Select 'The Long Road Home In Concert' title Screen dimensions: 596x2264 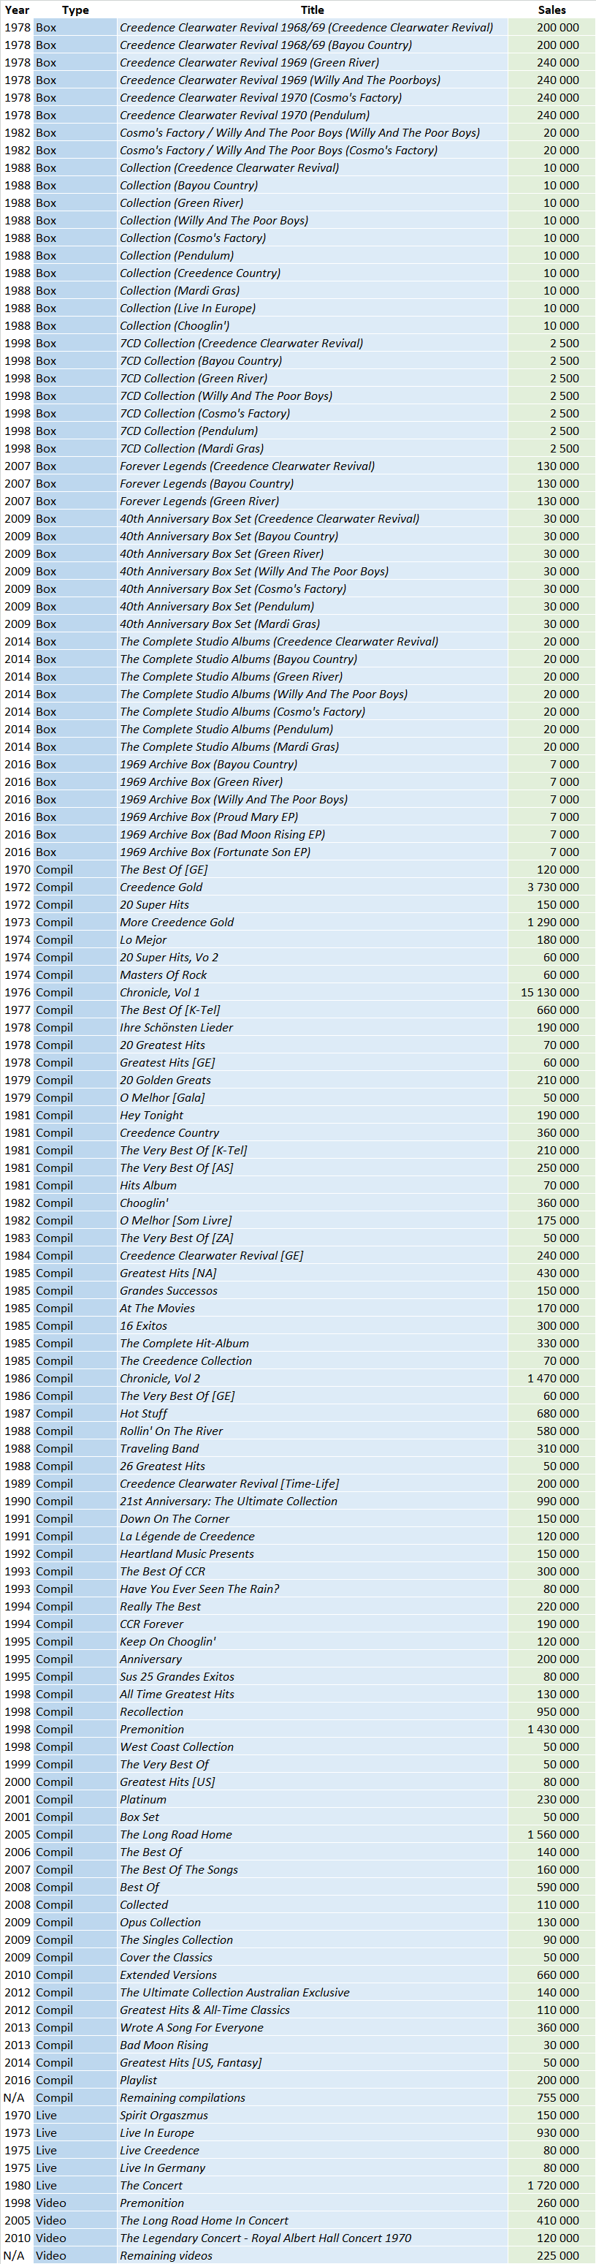click(x=204, y=2220)
